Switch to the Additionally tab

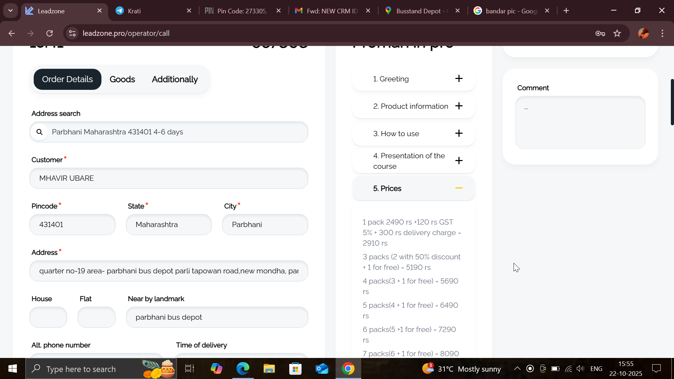(x=175, y=79)
